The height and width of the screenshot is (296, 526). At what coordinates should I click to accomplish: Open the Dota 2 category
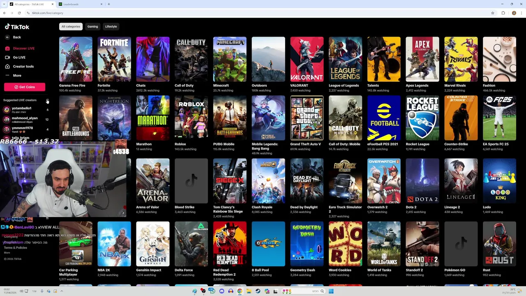[422, 181]
